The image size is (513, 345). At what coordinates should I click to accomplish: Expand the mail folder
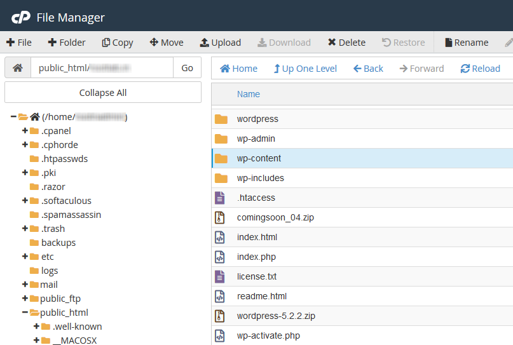click(x=25, y=284)
